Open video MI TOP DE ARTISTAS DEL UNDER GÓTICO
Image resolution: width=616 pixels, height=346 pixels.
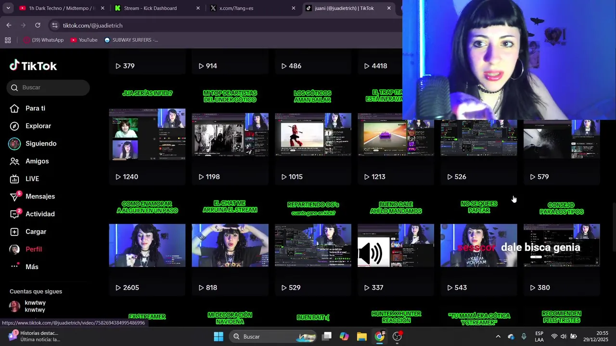[x=230, y=134]
